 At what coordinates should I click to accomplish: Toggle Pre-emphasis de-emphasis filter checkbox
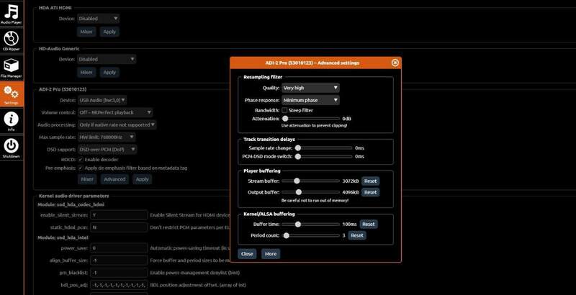click(80, 168)
